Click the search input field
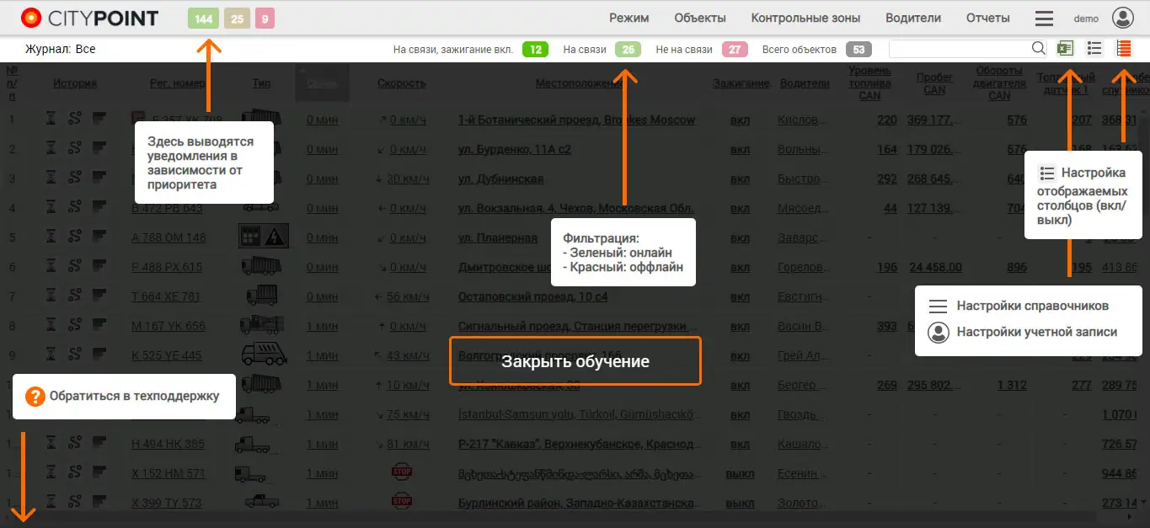The width and height of the screenshot is (1150, 528). (x=960, y=49)
